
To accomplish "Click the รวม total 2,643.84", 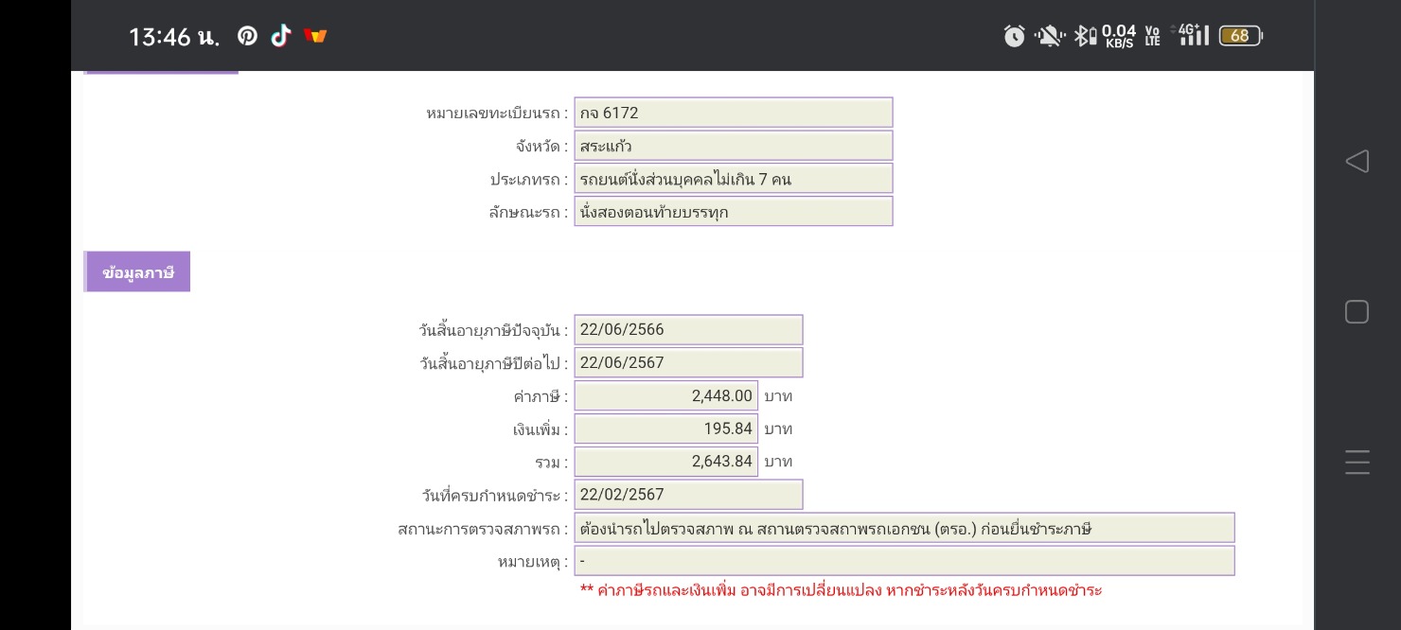I will pos(666,462).
